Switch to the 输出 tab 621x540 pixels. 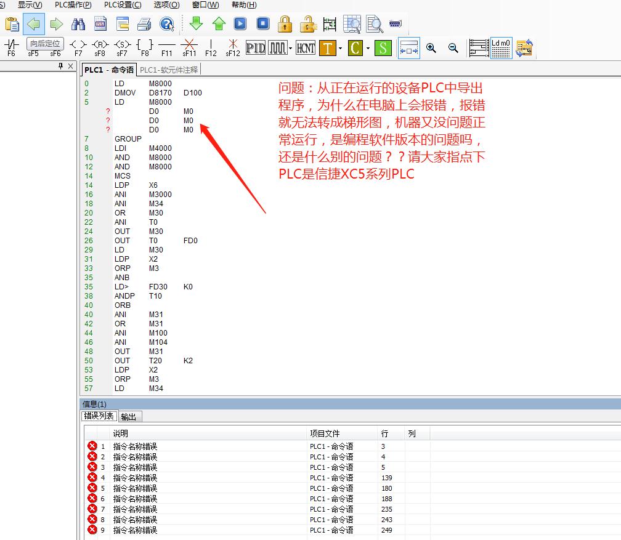coord(128,417)
